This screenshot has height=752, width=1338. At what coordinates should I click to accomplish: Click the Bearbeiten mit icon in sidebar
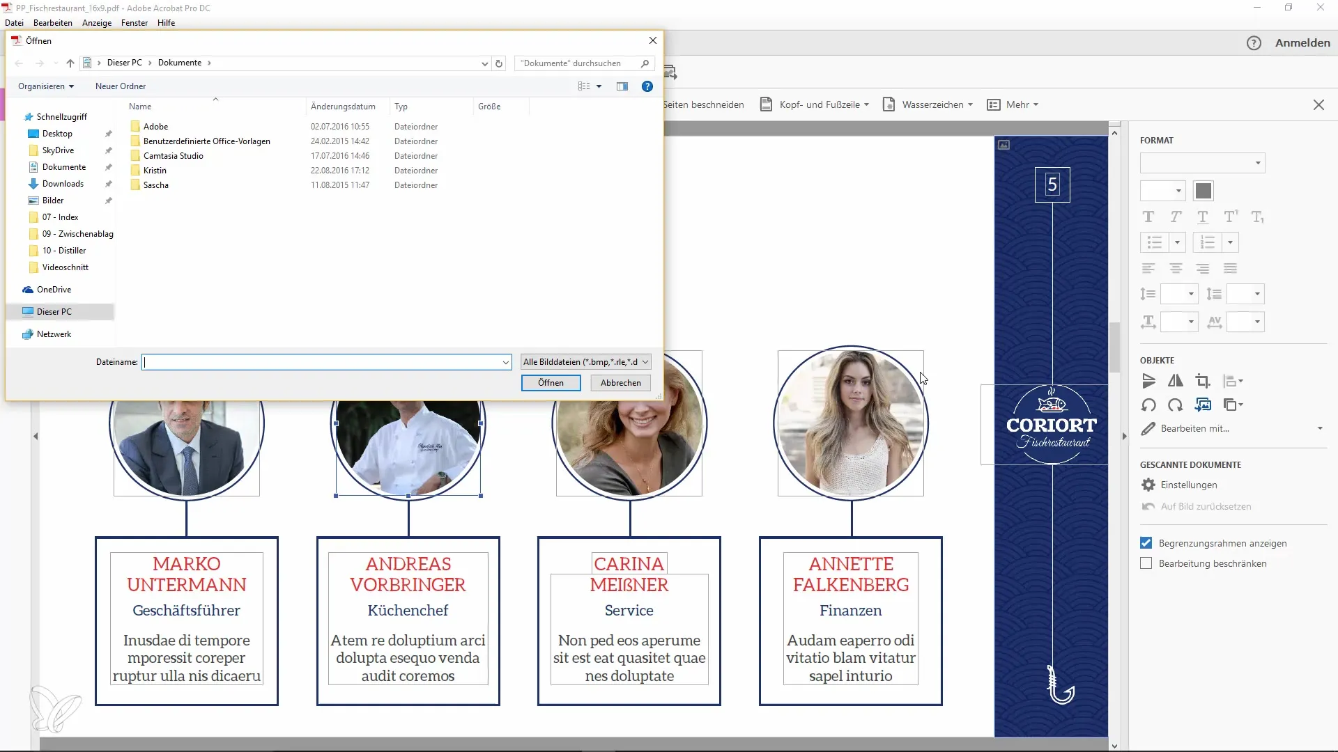tap(1148, 429)
